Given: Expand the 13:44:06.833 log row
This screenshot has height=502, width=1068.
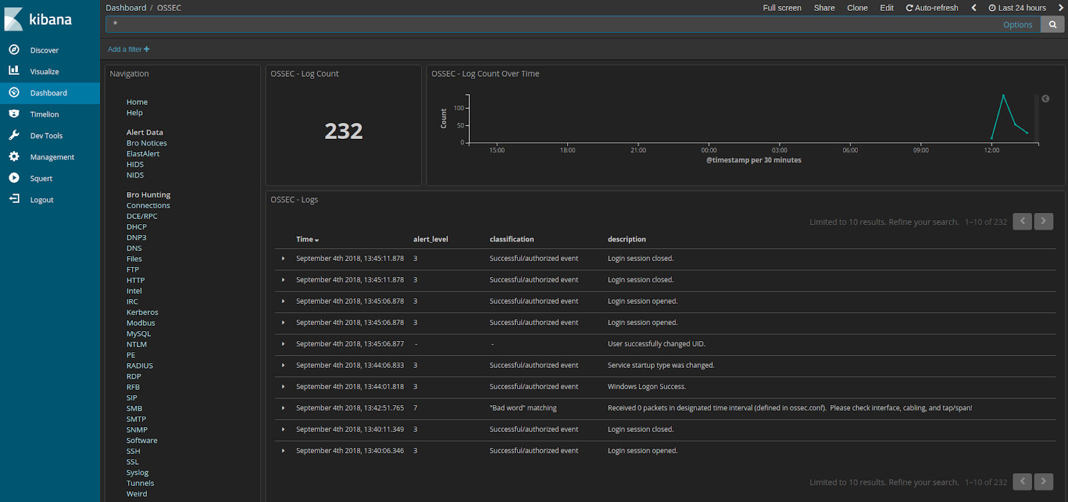Looking at the screenshot, I should click(283, 365).
